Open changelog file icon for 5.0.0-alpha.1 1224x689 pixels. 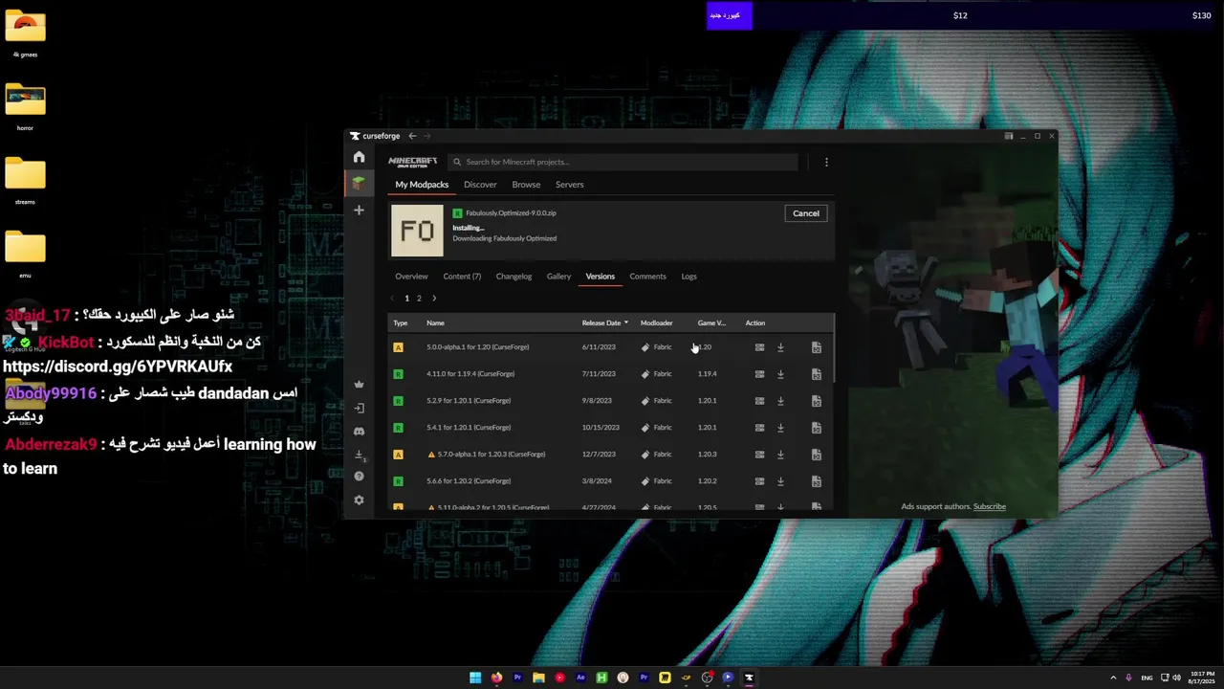click(816, 347)
